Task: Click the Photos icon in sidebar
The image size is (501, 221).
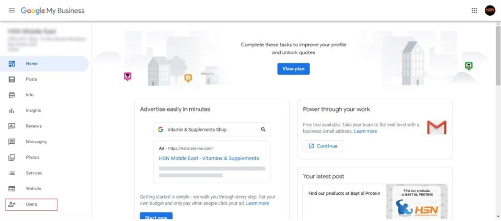Action: [12, 157]
